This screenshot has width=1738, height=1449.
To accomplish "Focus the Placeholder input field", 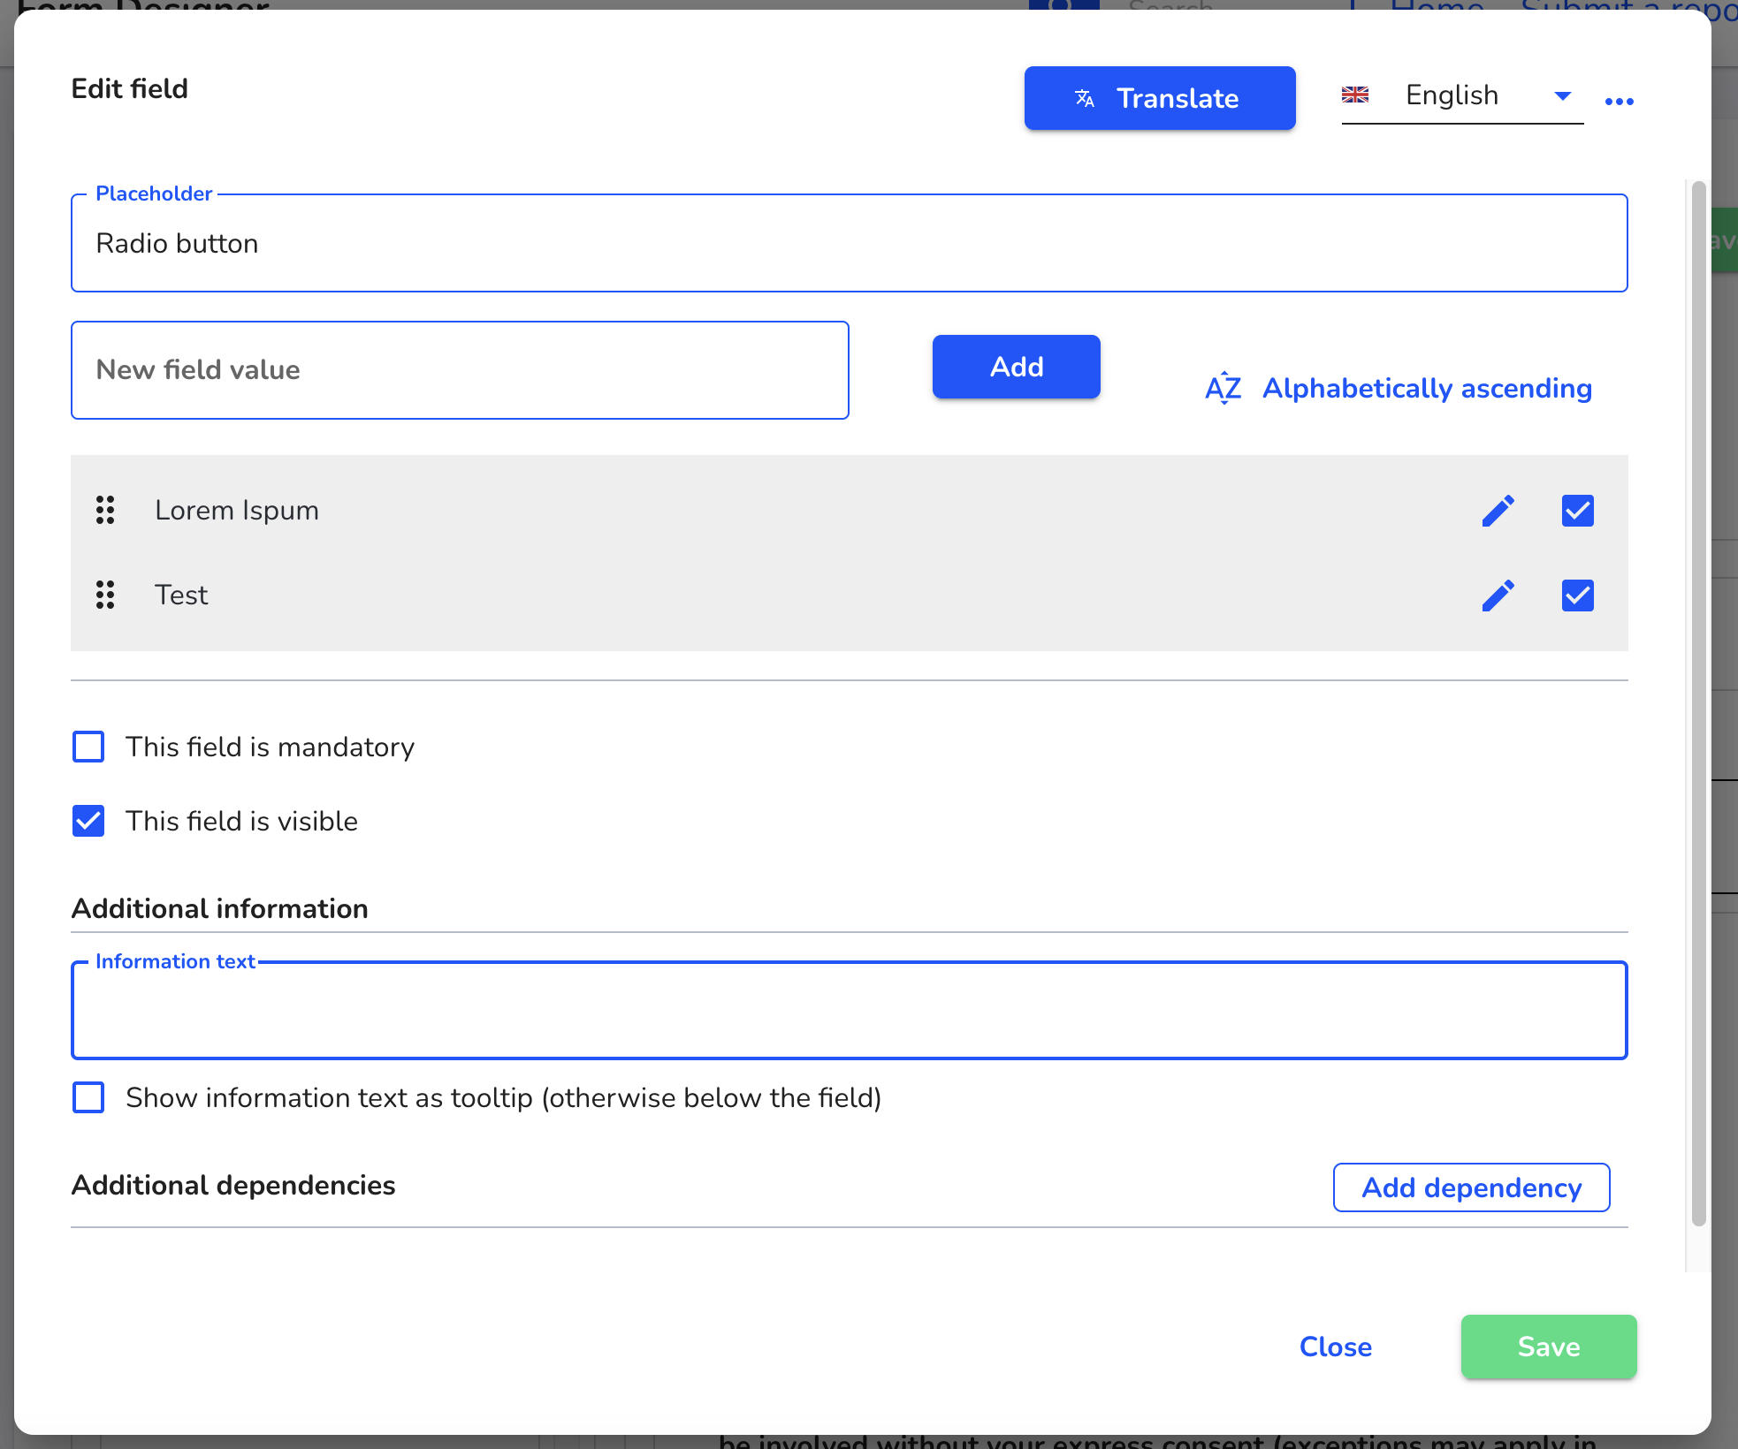I will pos(849,243).
